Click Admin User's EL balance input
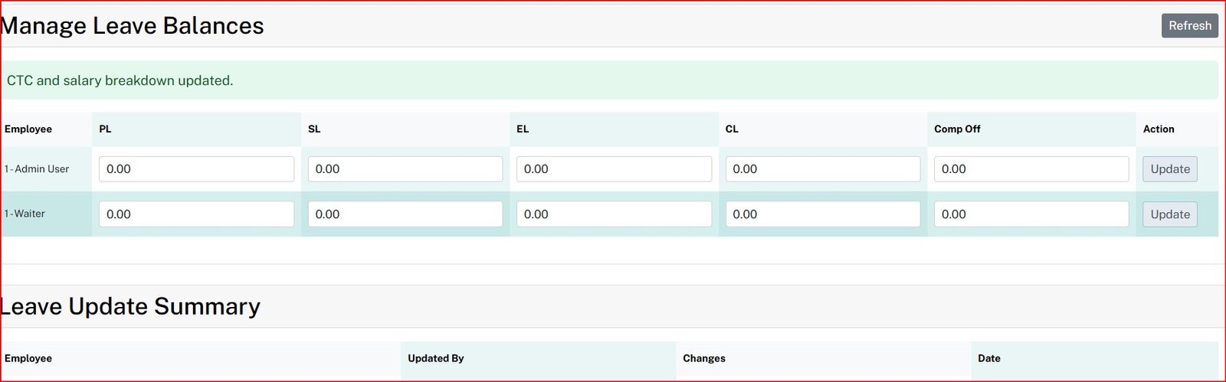The image size is (1226, 382). pos(613,169)
